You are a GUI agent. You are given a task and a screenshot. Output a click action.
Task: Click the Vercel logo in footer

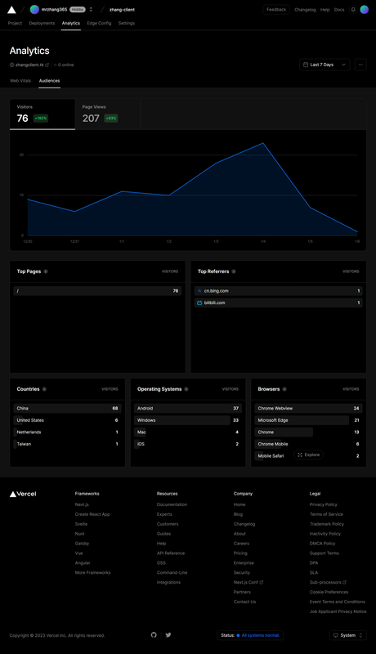[x=23, y=494]
